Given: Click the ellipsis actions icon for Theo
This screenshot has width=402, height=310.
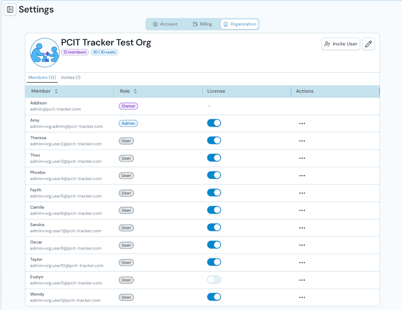Looking at the screenshot, I should (x=302, y=158).
